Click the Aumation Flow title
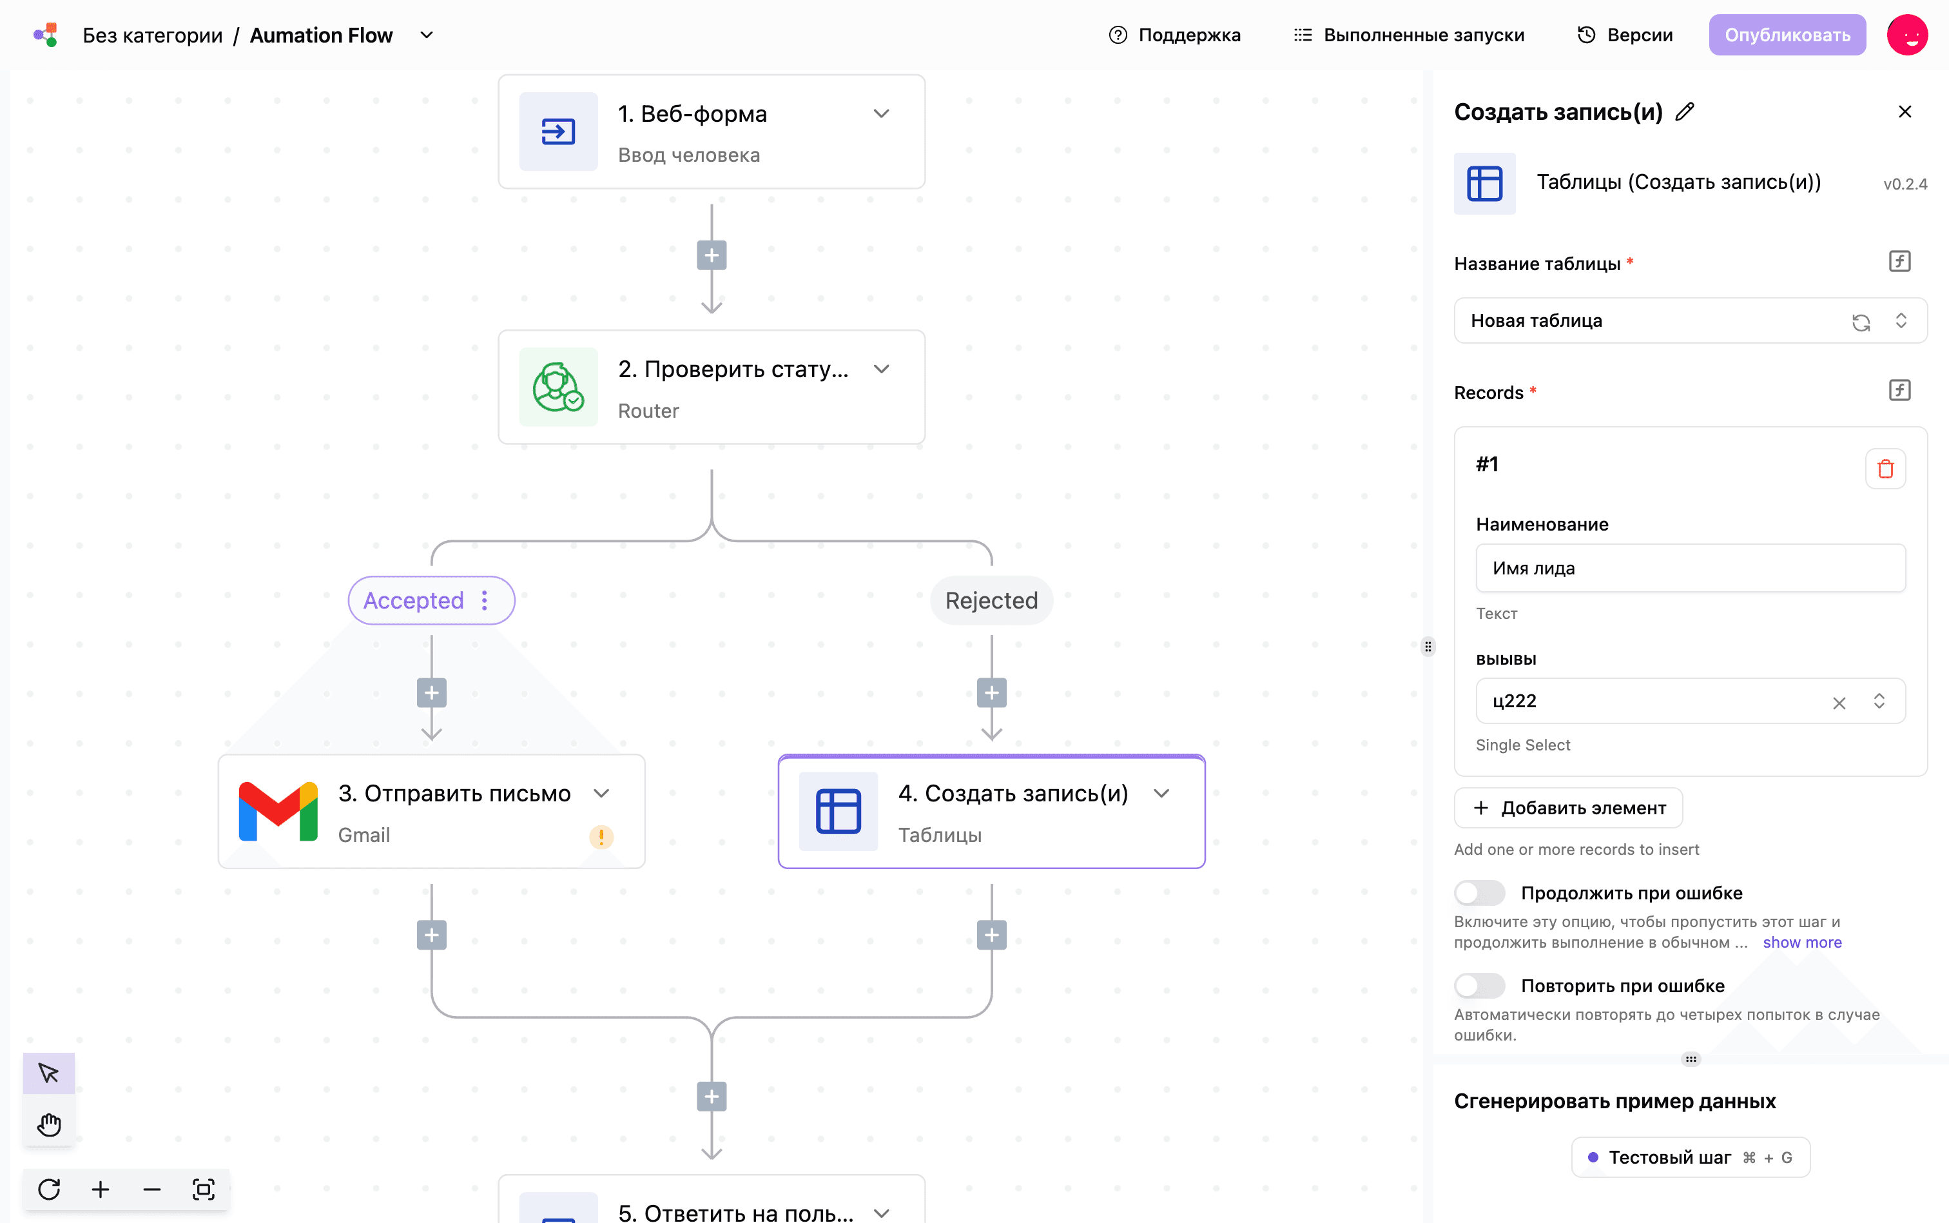 [321, 35]
